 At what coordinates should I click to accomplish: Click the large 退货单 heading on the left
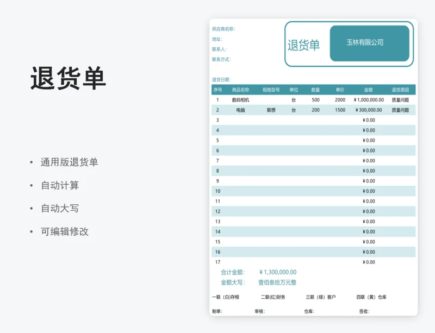click(69, 78)
